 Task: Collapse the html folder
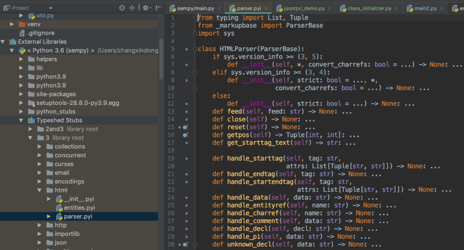40,190
